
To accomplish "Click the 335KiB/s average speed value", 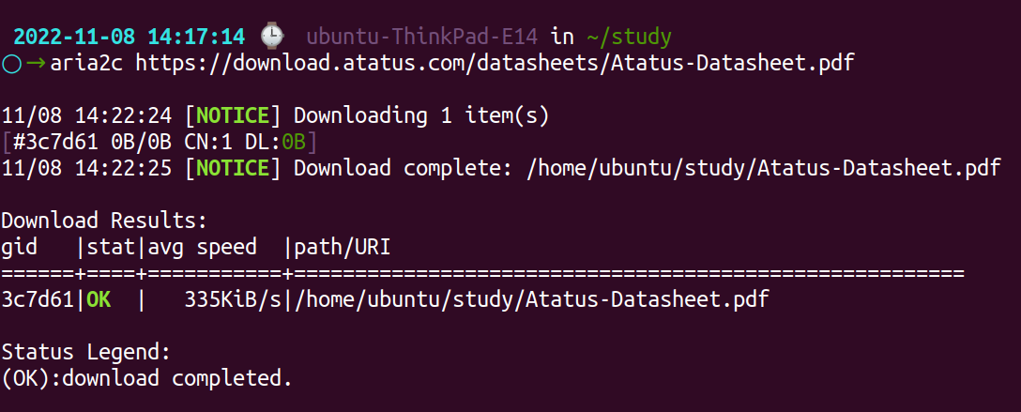I will (x=233, y=300).
